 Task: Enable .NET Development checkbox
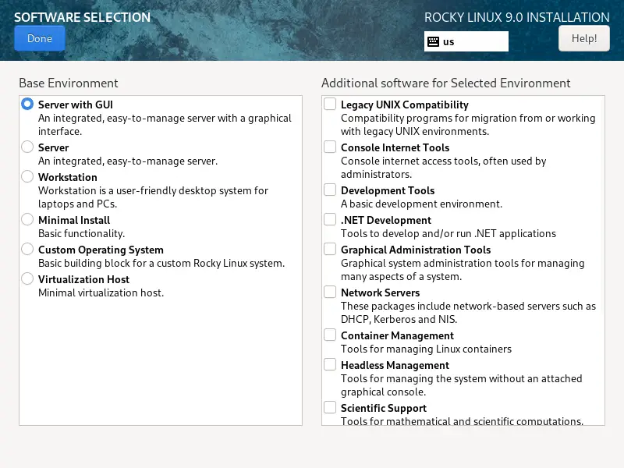pyautogui.click(x=330, y=220)
